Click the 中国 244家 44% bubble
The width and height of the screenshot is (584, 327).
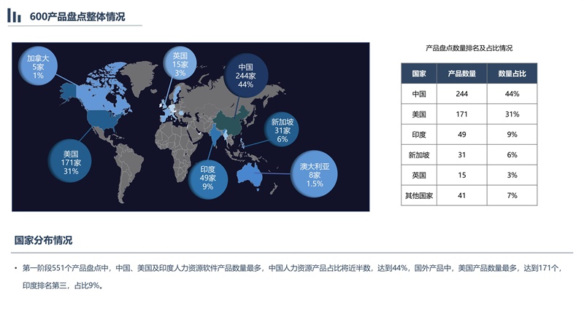click(x=245, y=75)
